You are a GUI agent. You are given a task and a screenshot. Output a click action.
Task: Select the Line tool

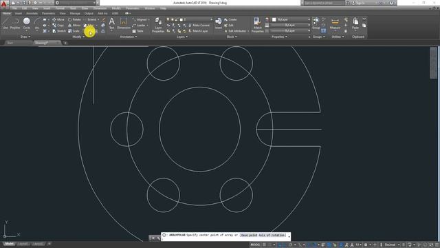click(x=5, y=23)
